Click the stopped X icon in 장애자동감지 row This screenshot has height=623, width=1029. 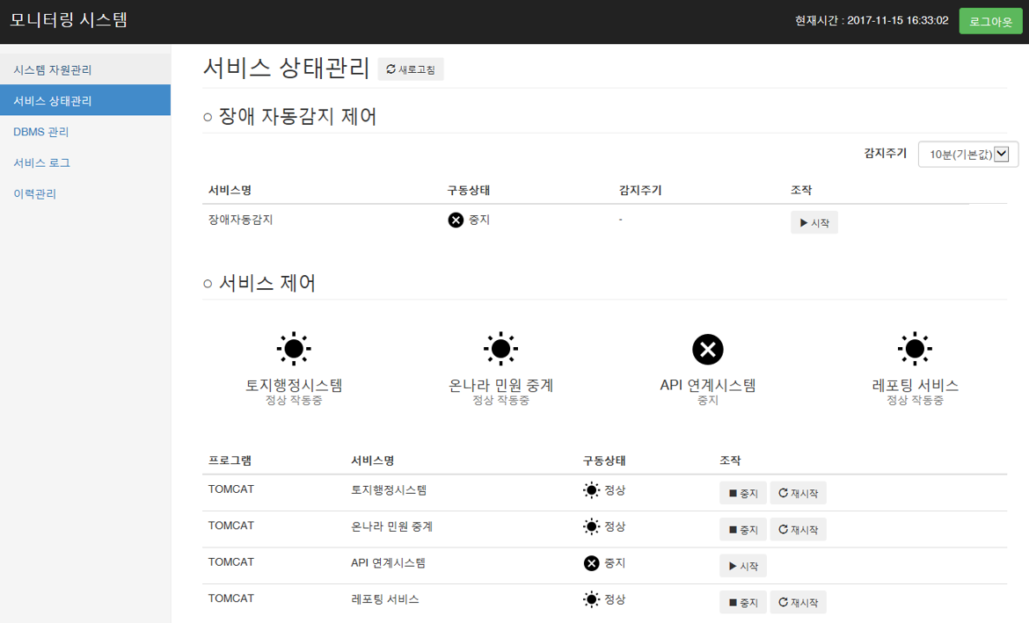[x=456, y=221]
